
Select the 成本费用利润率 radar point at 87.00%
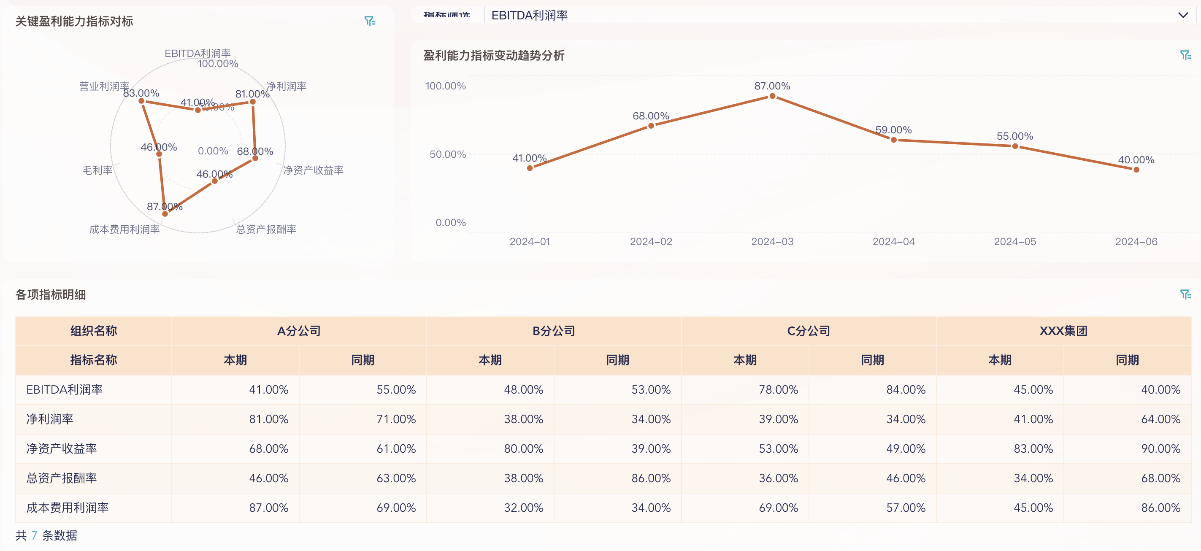pos(165,213)
